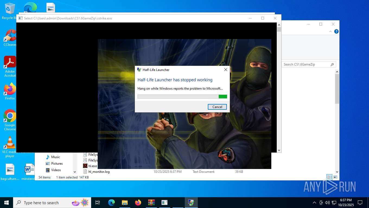Click the '54 items' status text
The height and width of the screenshot is (208, 369).
tap(44, 177)
